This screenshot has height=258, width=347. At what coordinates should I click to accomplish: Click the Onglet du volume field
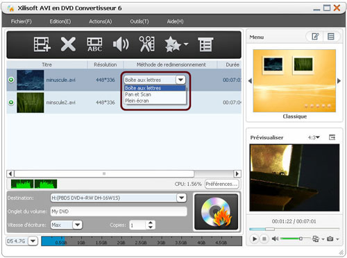[119, 212]
